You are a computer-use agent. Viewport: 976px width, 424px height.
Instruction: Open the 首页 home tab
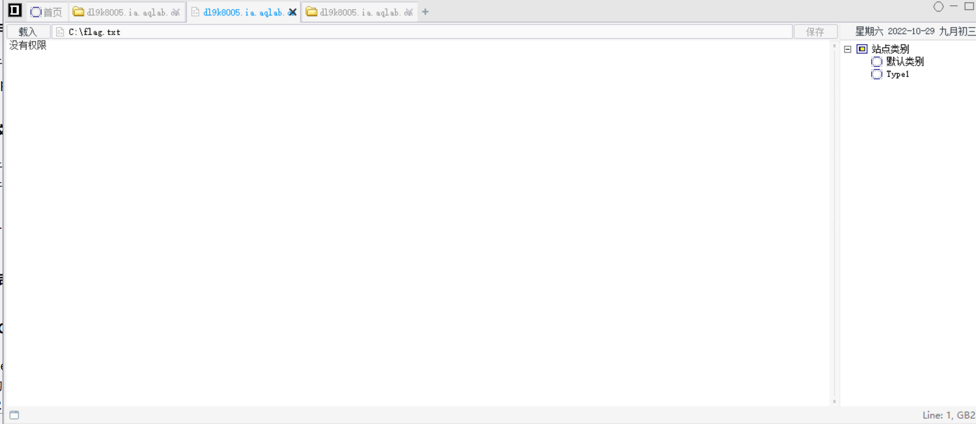pyautogui.click(x=46, y=12)
